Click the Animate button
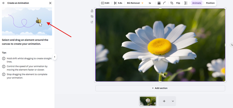 click(x=197, y=3)
